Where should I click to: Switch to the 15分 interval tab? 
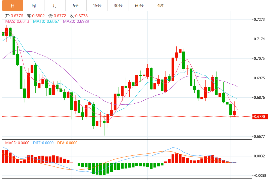pyautogui.click(x=97, y=6)
